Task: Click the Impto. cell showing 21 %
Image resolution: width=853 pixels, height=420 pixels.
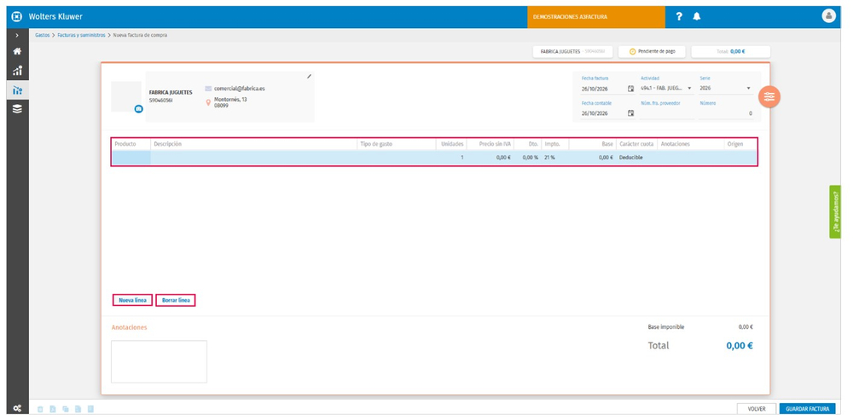Action: coord(555,158)
